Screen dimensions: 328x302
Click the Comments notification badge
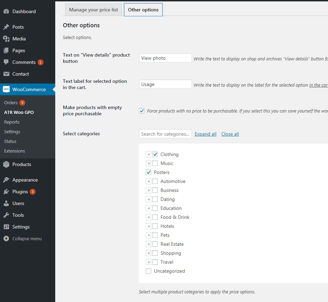[41, 62]
